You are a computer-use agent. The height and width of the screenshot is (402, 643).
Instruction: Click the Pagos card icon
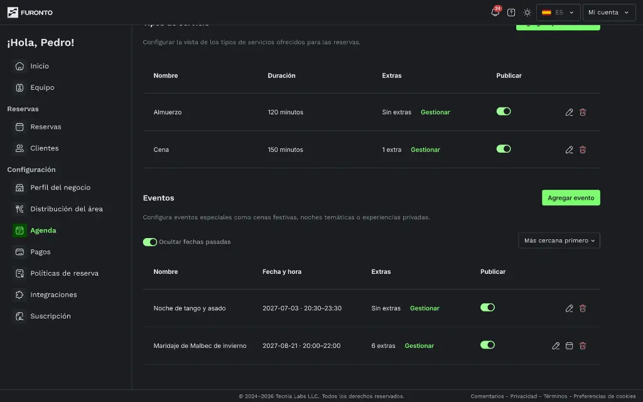click(x=19, y=252)
